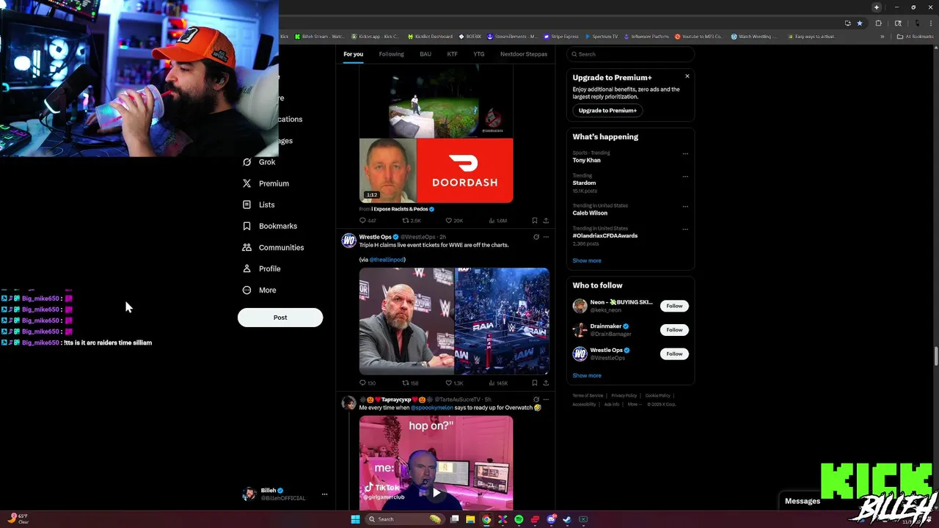939x528 pixels.
Task: Share the DoorDash video post
Action: coord(546,221)
